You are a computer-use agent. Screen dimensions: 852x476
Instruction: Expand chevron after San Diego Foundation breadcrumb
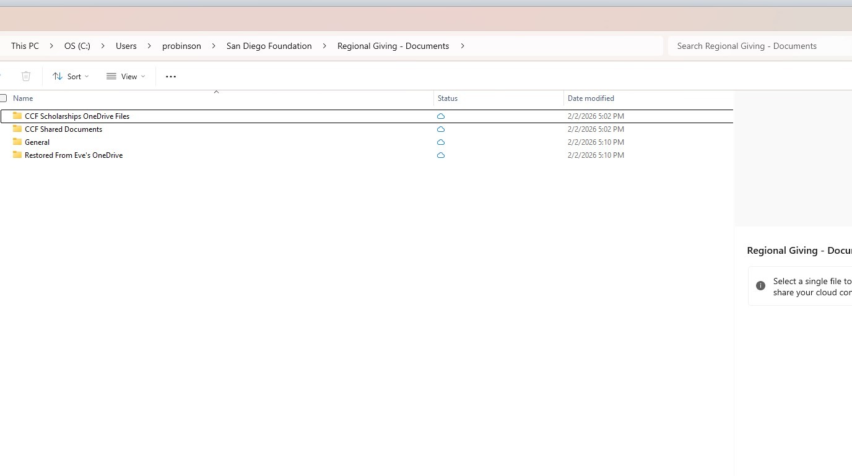pos(324,46)
